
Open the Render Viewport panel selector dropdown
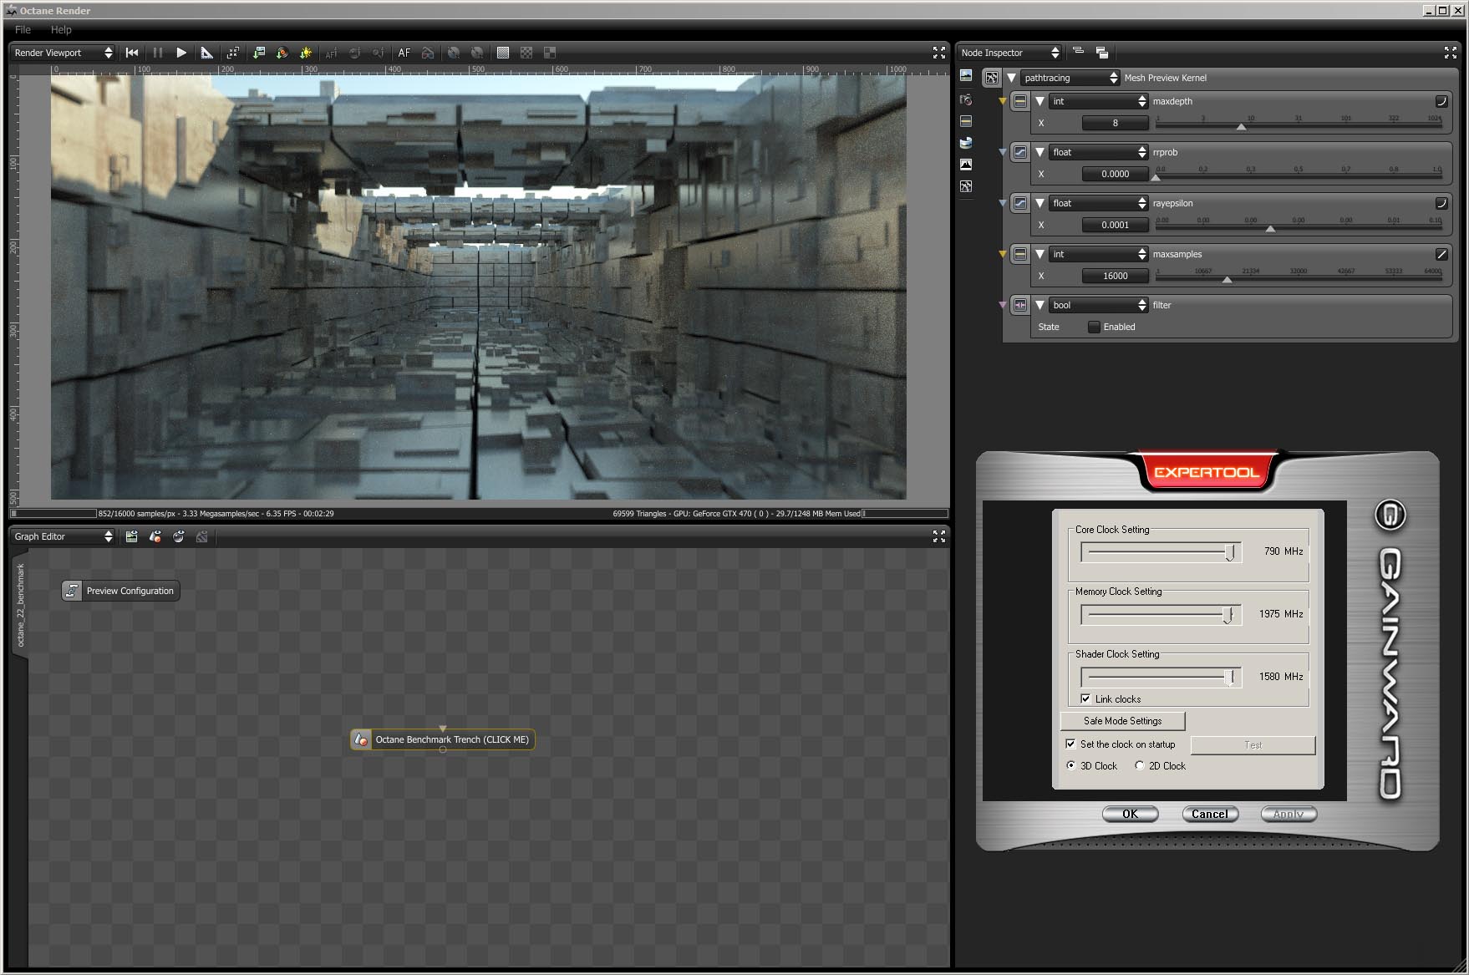coord(64,53)
